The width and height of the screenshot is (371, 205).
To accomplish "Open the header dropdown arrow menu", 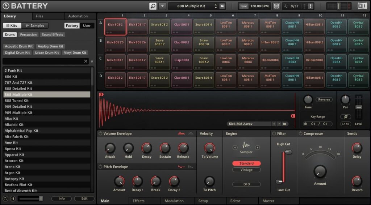I will point(162,6).
